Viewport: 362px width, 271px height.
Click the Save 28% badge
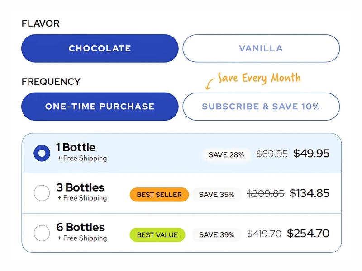point(226,155)
